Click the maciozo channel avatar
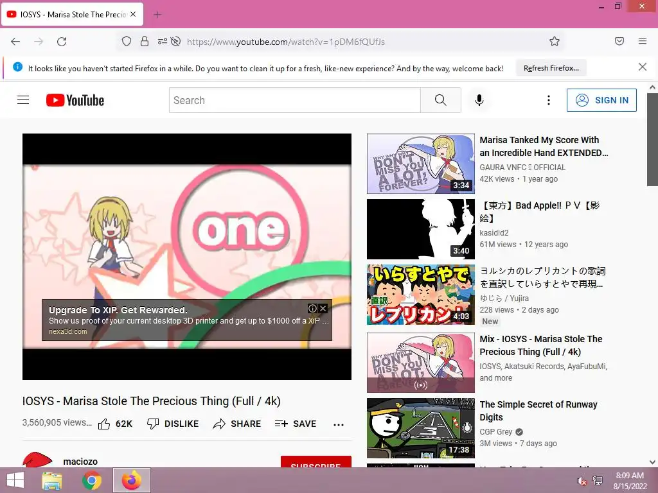 pos(37,460)
